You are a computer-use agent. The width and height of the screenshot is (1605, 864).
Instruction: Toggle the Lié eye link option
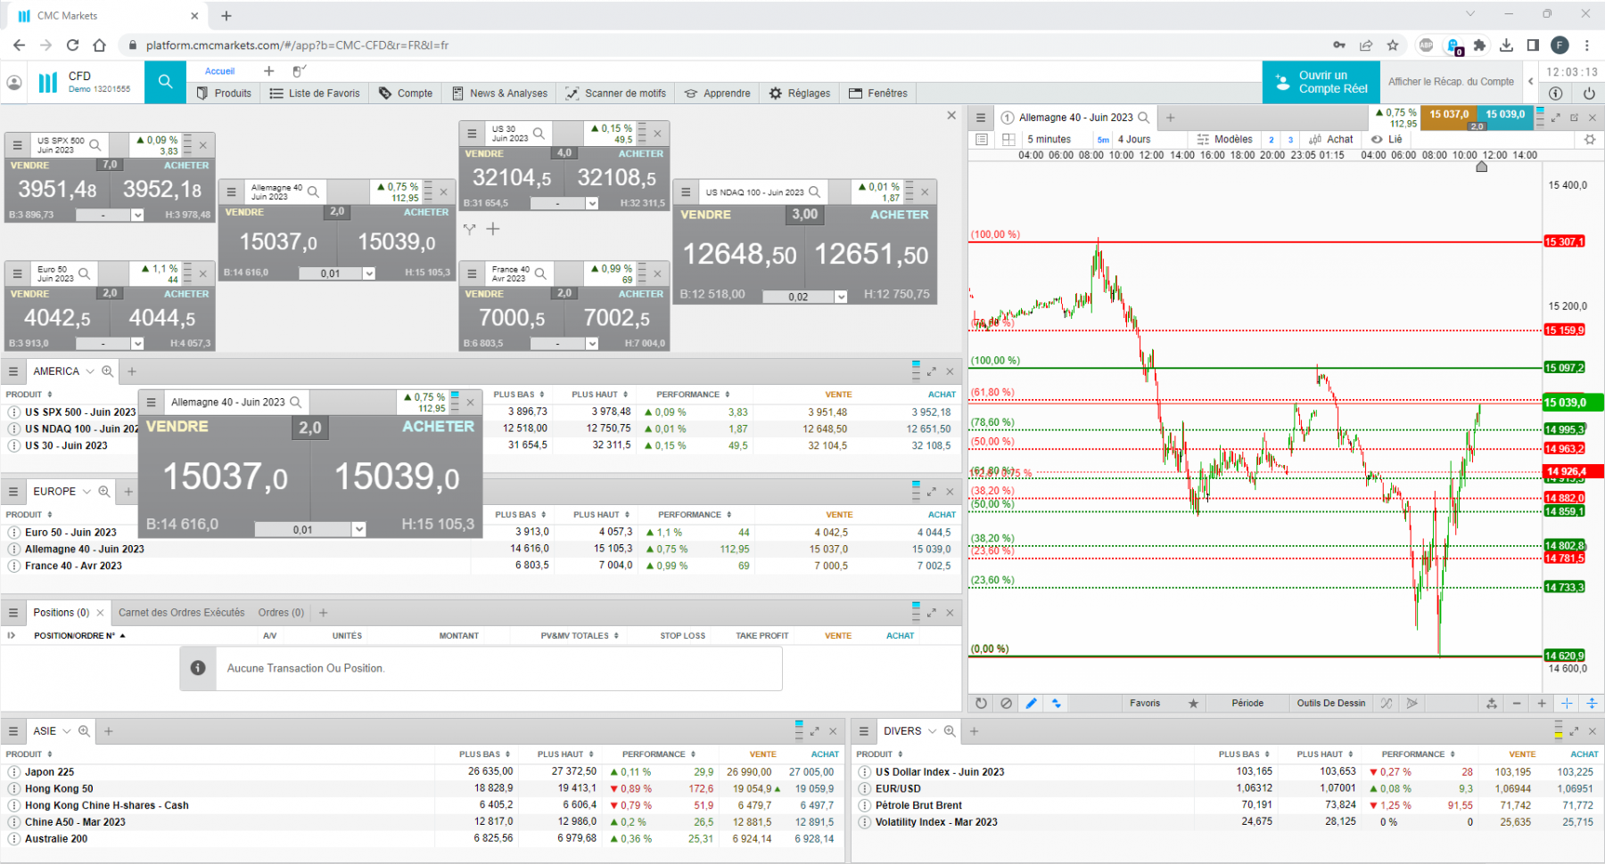(x=1387, y=139)
